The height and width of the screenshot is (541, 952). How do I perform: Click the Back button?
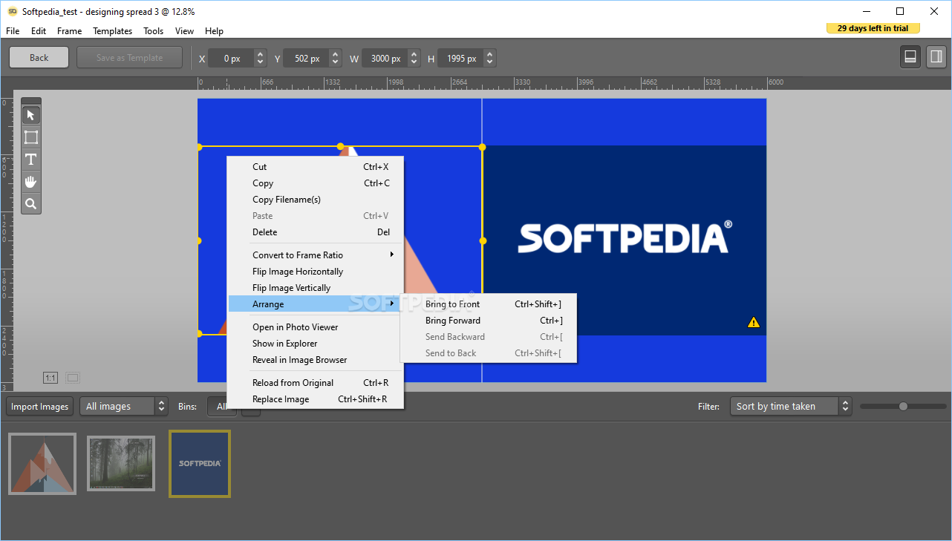(39, 58)
